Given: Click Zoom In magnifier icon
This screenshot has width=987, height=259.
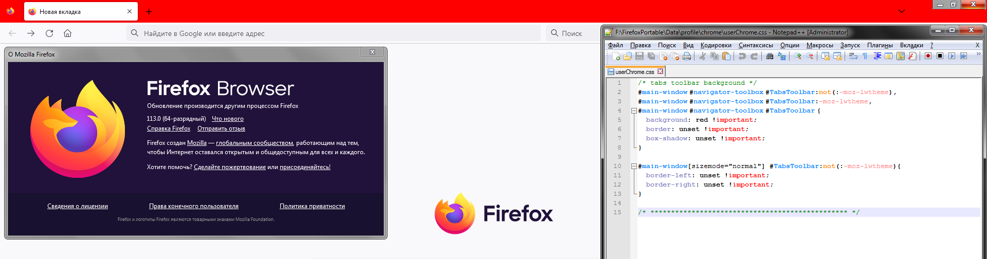Looking at the screenshot, I should click(x=798, y=56).
